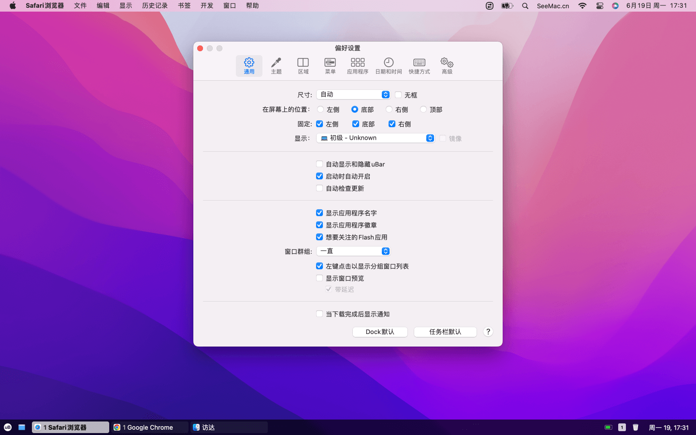Image resolution: width=696 pixels, height=435 pixels.
Task: Open the 书签 bookmarks menu
Action: click(184, 6)
